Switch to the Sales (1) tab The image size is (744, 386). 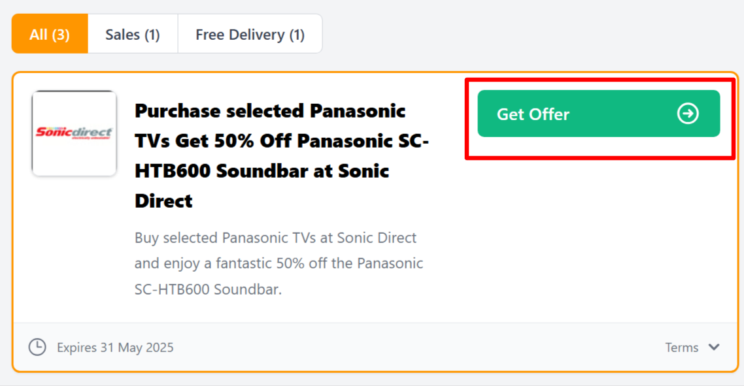(133, 34)
